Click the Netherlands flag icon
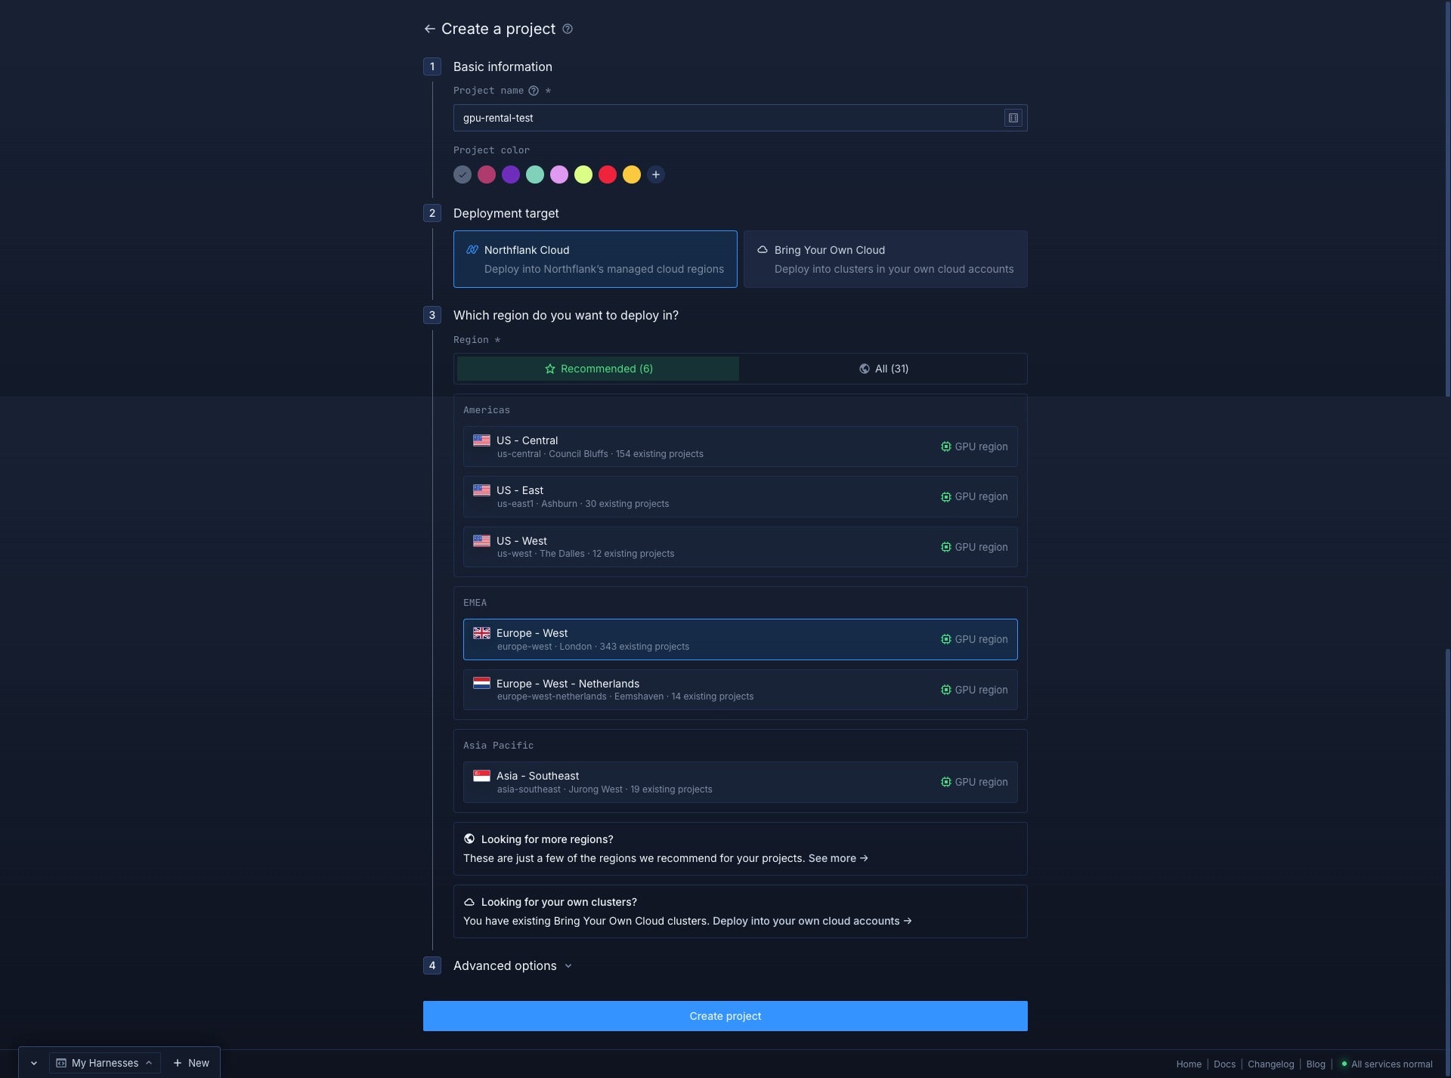 (x=481, y=683)
